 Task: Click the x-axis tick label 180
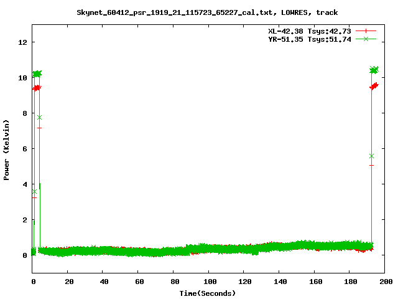[350, 282]
